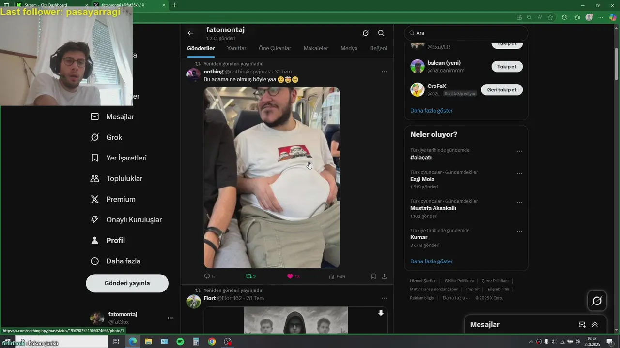Bookmark nothing's post
620x348 pixels.
coord(373,276)
